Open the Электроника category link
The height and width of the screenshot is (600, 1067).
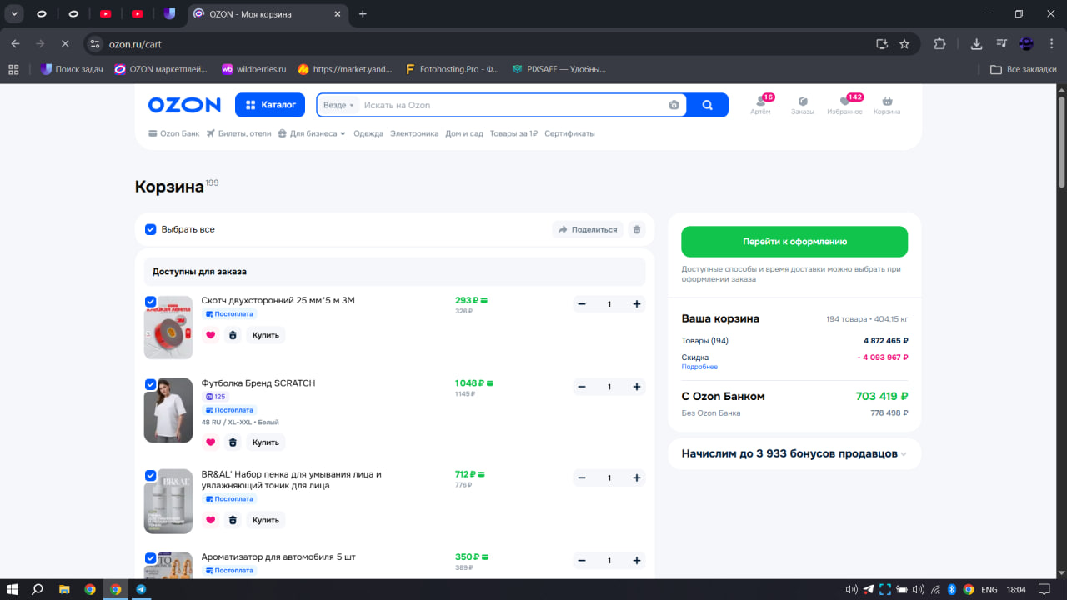pyautogui.click(x=414, y=133)
